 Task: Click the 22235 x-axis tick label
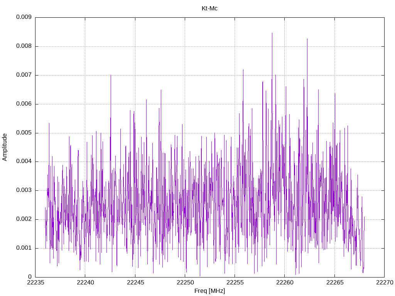[x=35, y=283]
